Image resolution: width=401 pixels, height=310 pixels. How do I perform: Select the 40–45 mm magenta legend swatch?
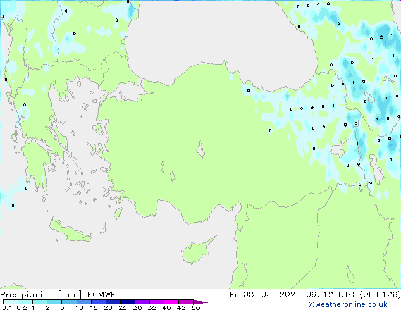(x=171, y=302)
